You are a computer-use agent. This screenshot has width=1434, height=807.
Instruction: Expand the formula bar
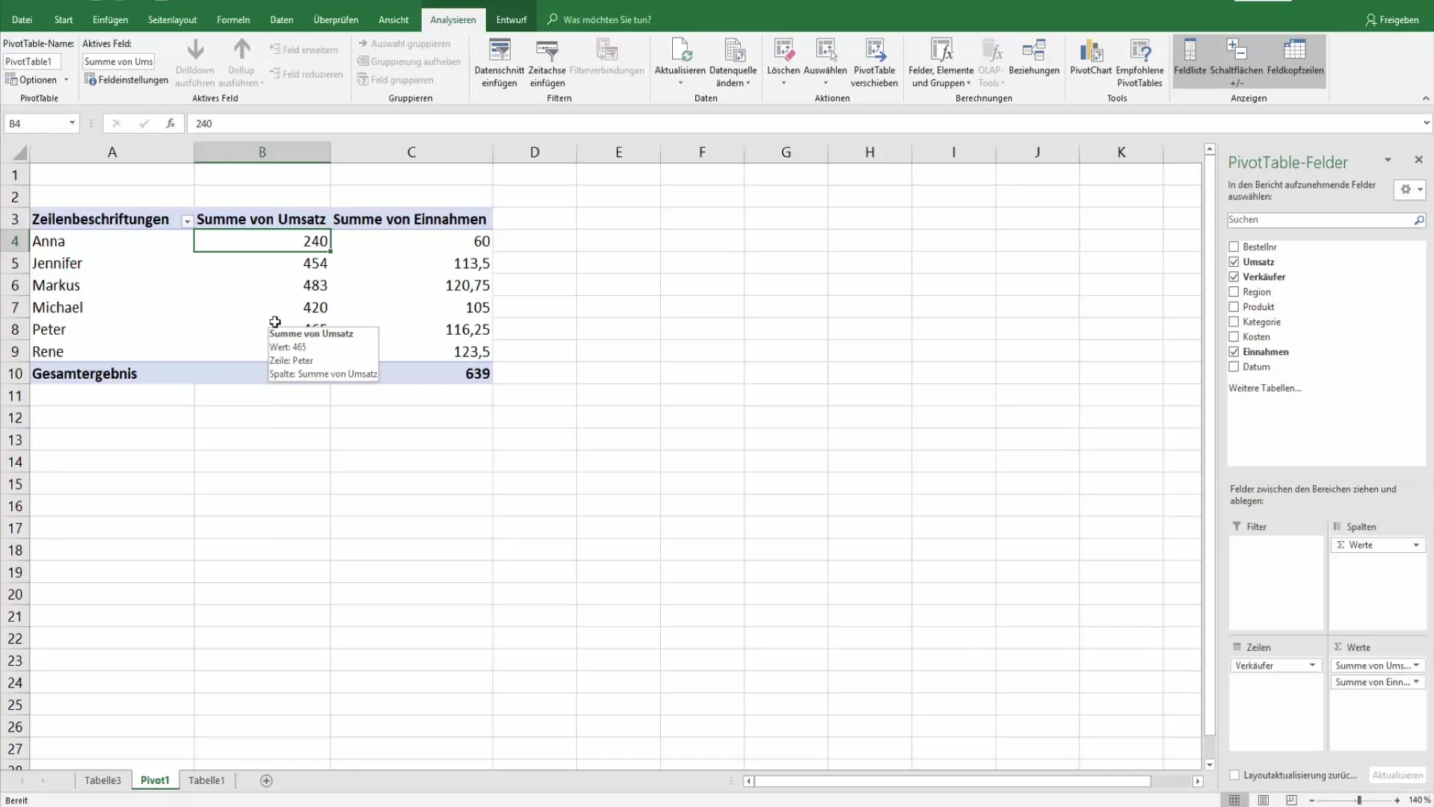pyautogui.click(x=1426, y=123)
